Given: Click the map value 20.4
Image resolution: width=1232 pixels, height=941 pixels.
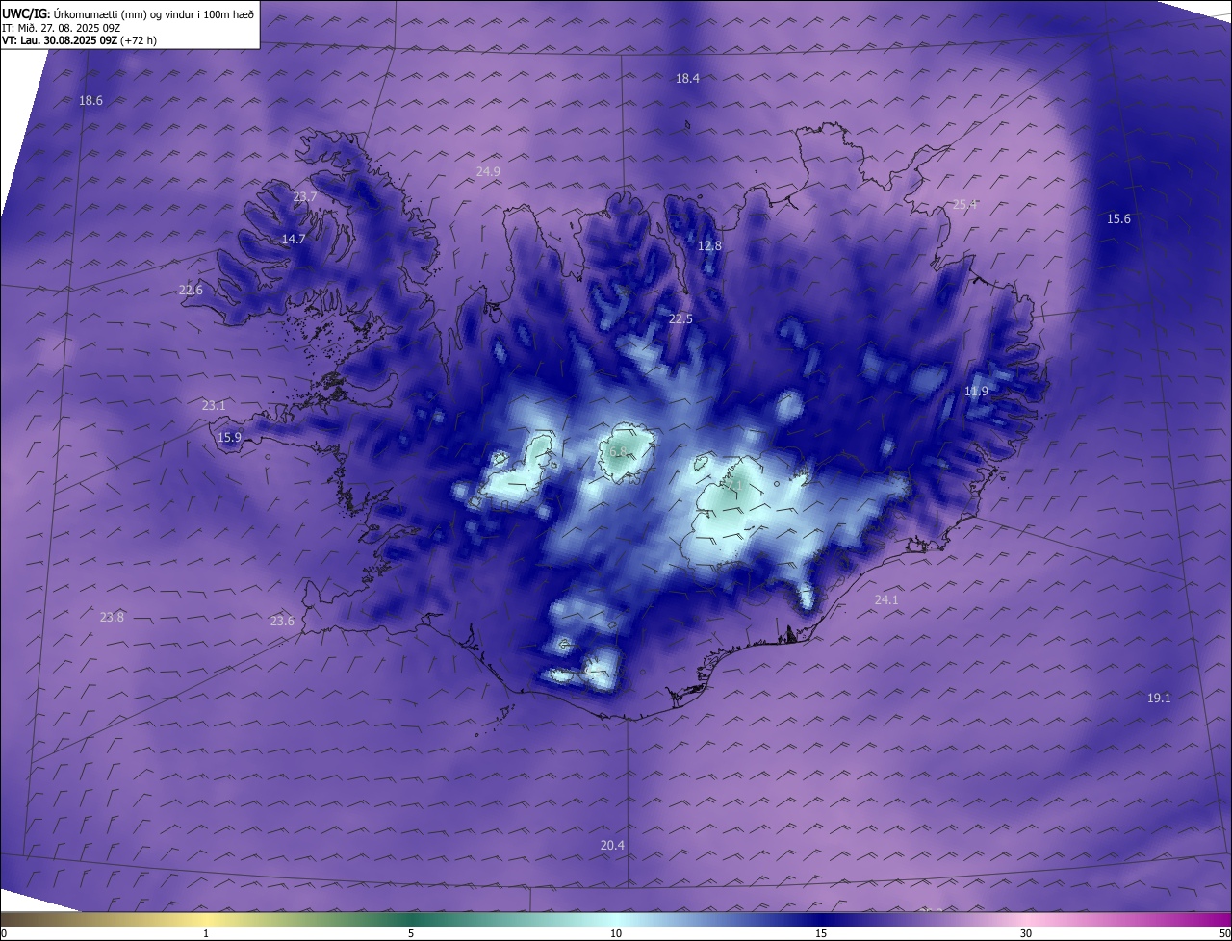Looking at the screenshot, I should [x=612, y=845].
